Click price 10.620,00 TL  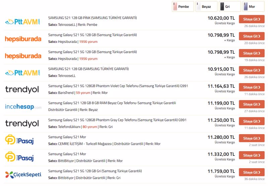(221, 18)
